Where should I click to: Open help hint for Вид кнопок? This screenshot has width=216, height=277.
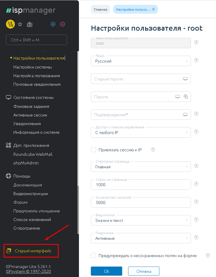coord(196,220)
